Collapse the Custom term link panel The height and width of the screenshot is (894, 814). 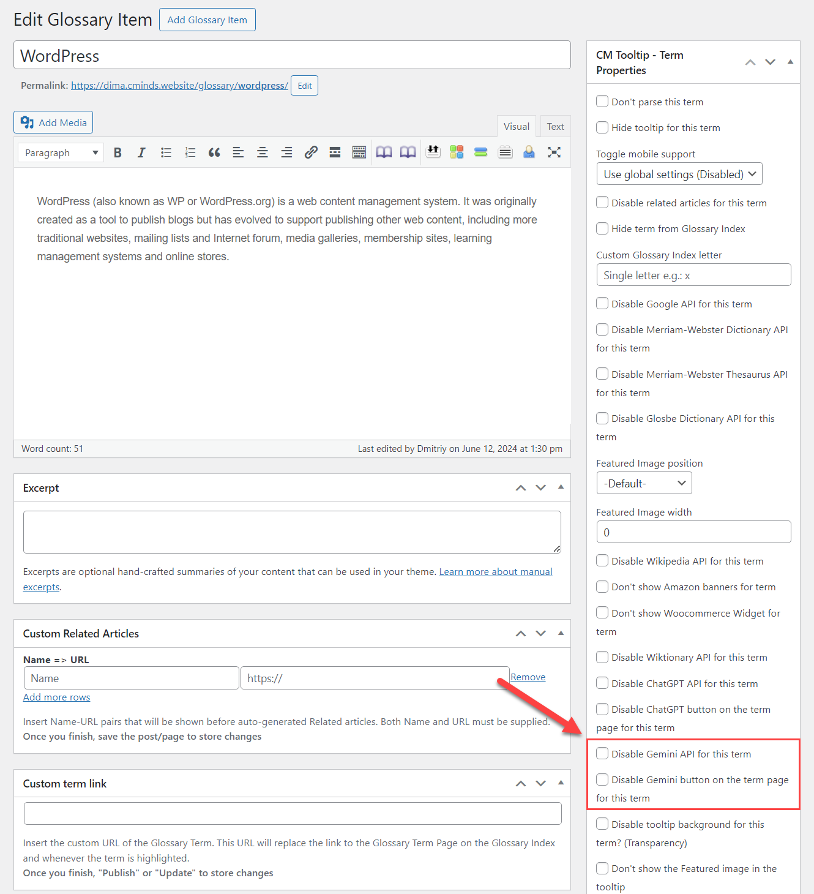tap(561, 783)
